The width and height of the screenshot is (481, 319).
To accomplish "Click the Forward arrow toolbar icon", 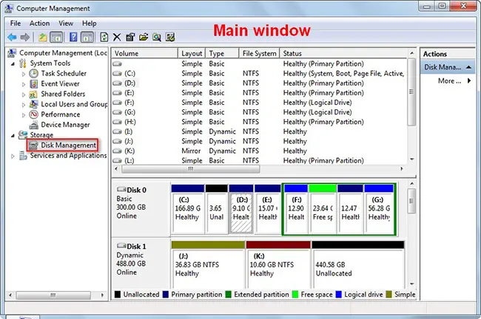I will 25,38.
